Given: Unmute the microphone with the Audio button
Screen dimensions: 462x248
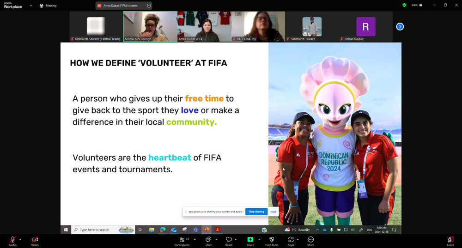Looking at the screenshot, I should 12,240.
